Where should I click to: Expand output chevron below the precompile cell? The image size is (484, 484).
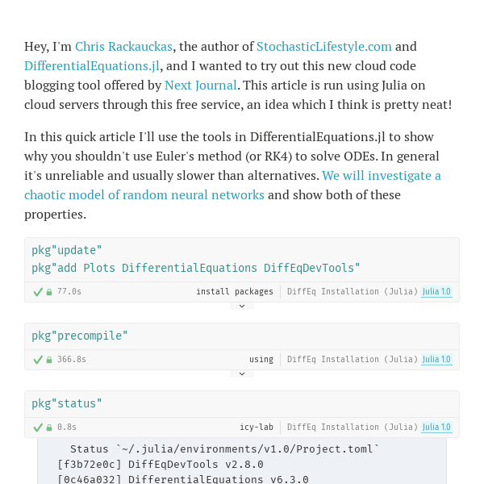tap(242, 373)
